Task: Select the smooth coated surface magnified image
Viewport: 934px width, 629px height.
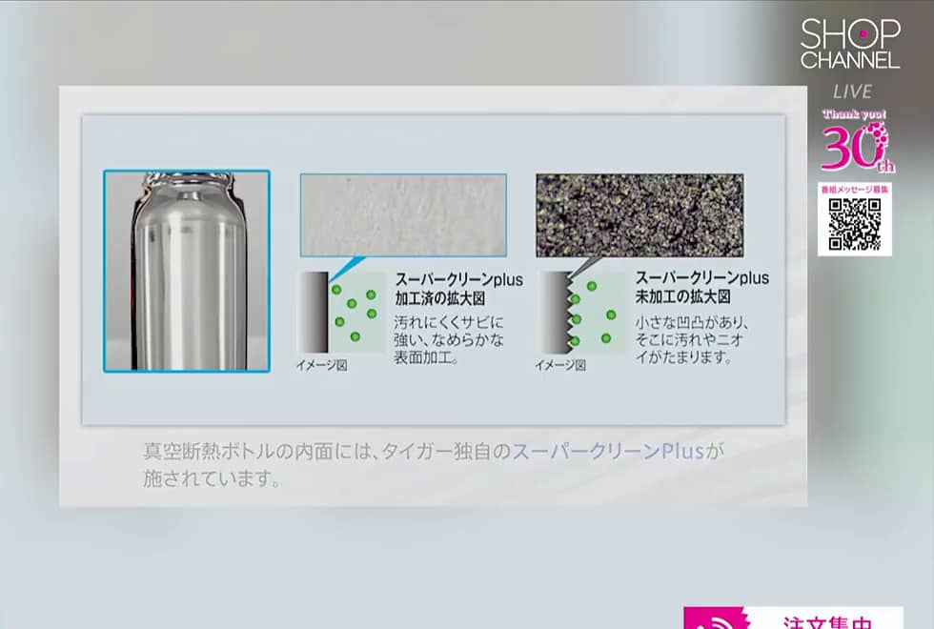Action: [x=403, y=215]
